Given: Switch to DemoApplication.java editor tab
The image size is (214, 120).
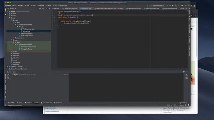Looking at the screenshot, I should click(x=133, y=9).
